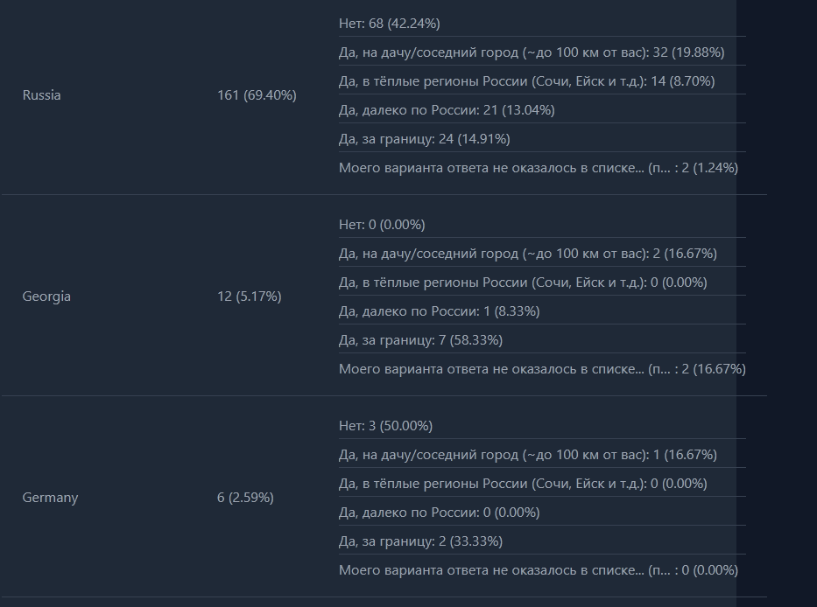Select 'Да, далеко по России: 21 (13.04%)'
This screenshot has width=817, height=607.
click(447, 110)
